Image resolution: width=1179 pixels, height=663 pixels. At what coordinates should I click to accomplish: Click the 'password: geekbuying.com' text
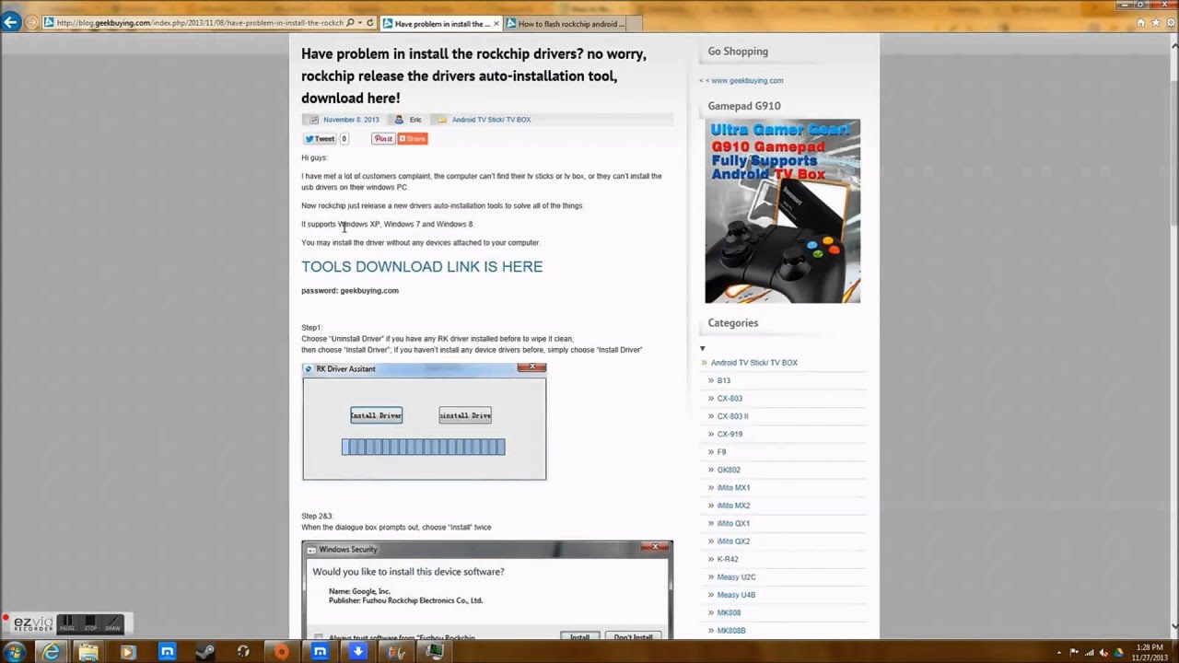pos(350,291)
